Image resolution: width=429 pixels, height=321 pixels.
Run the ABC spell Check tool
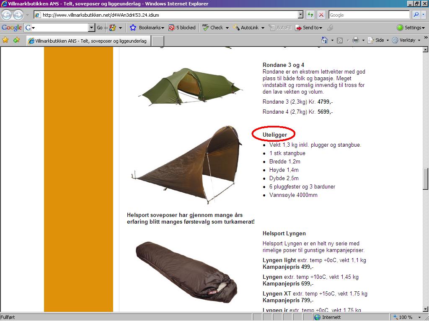pos(212,28)
